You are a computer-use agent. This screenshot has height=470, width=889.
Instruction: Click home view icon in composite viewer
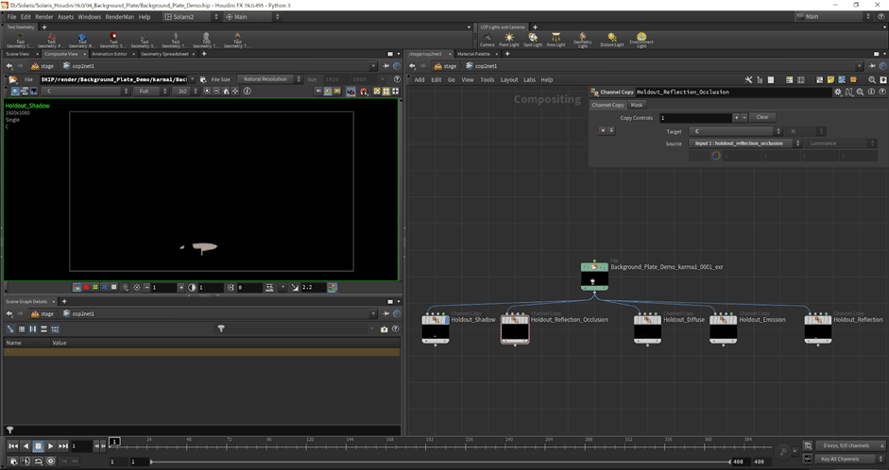point(226,92)
